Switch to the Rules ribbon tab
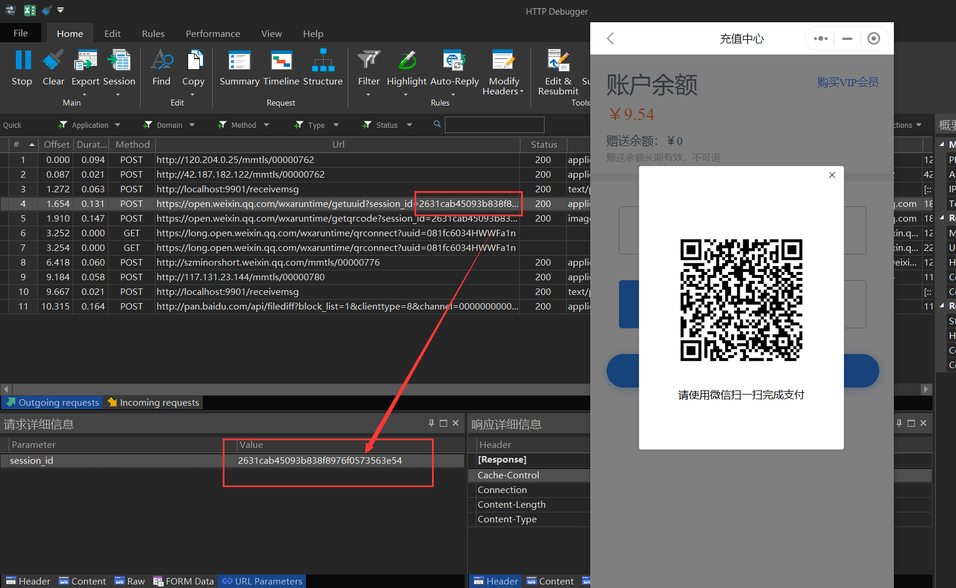This screenshot has width=956, height=588. (153, 33)
